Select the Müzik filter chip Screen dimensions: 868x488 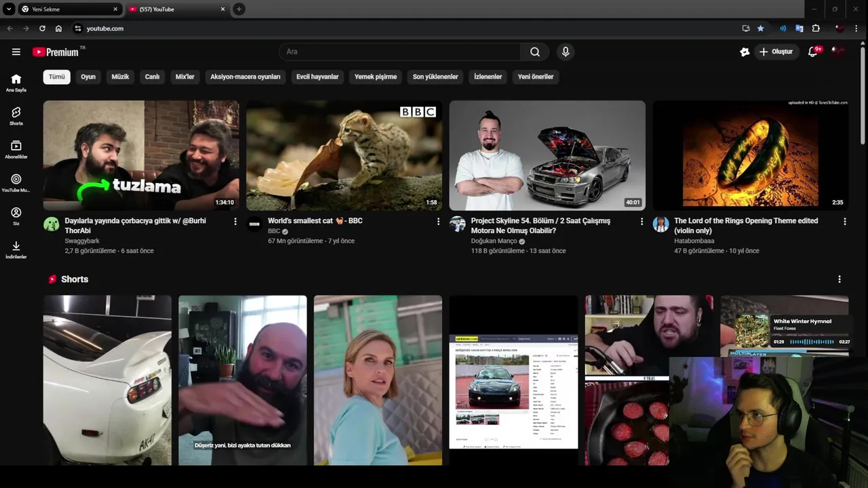tap(120, 77)
